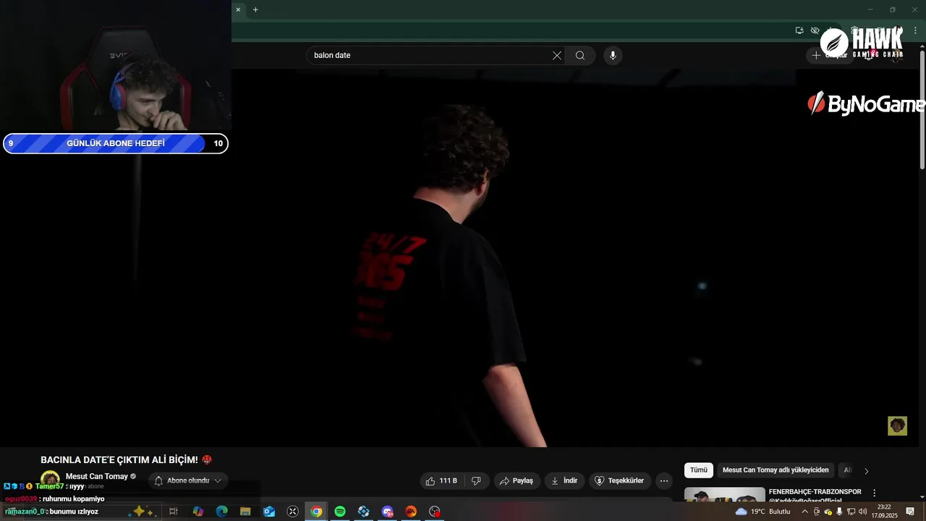This screenshot has height=521, width=926.
Task: Open the Paylaş share dialog
Action: (517, 480)
